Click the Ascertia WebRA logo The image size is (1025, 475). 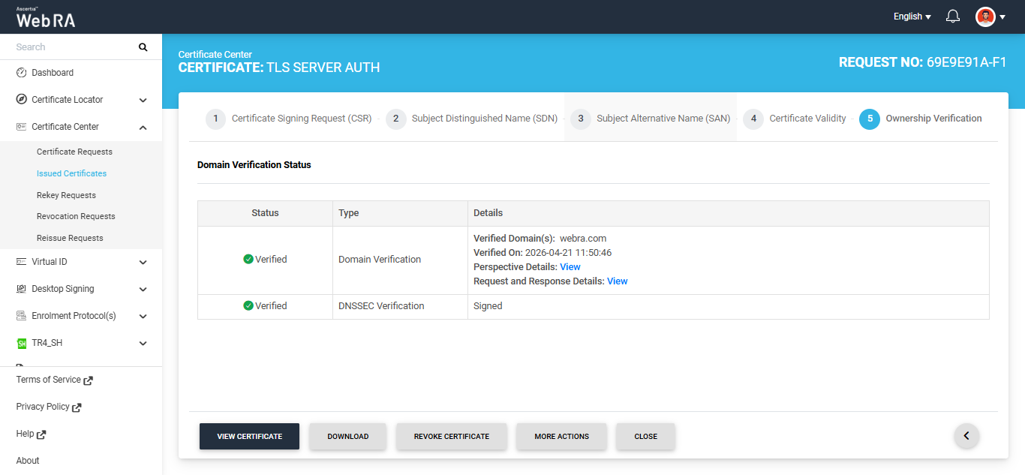[46, 17]
